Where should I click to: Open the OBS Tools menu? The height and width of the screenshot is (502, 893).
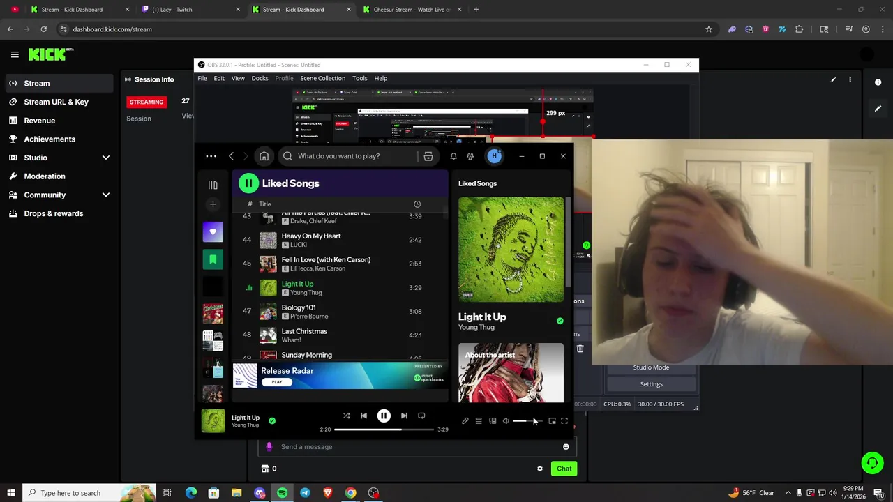[360, 78]
